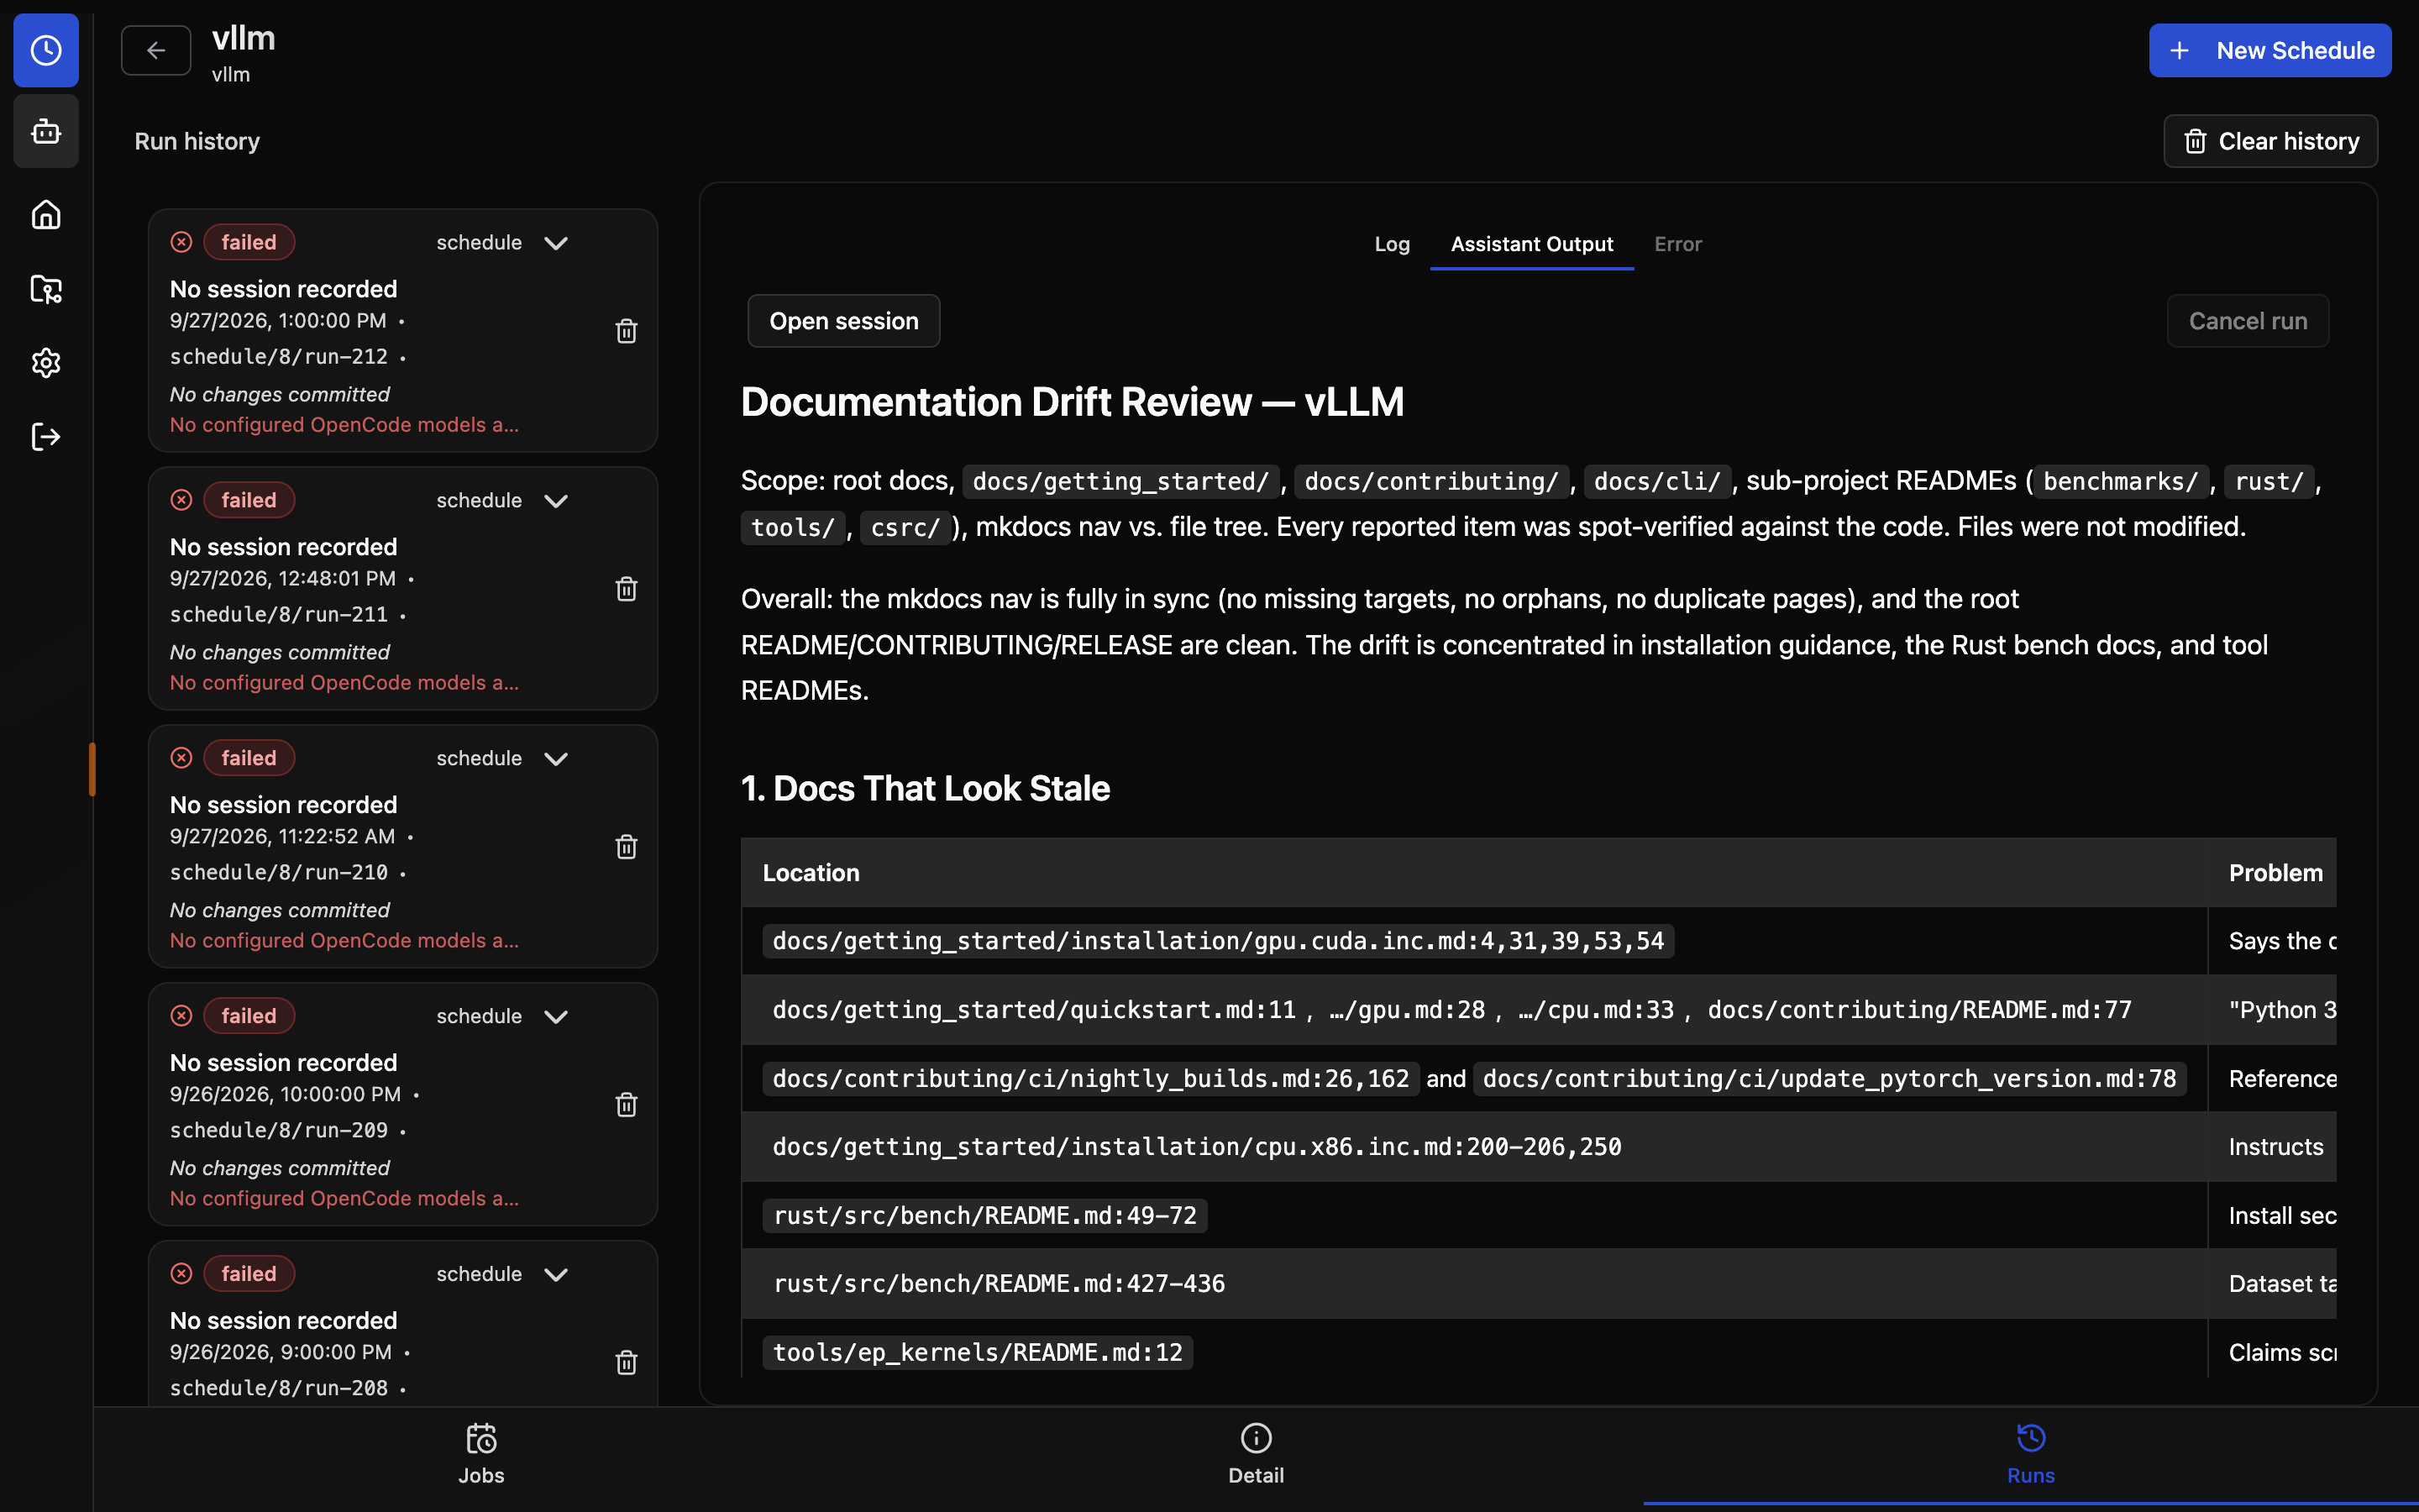Expand the run-210 schedule chevron
Screen dimensions: 2419x1512
click(x=556, y=759)
